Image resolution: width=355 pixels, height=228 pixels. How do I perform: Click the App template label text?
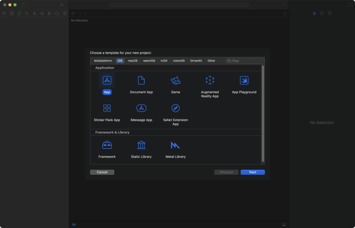(107, 92)
